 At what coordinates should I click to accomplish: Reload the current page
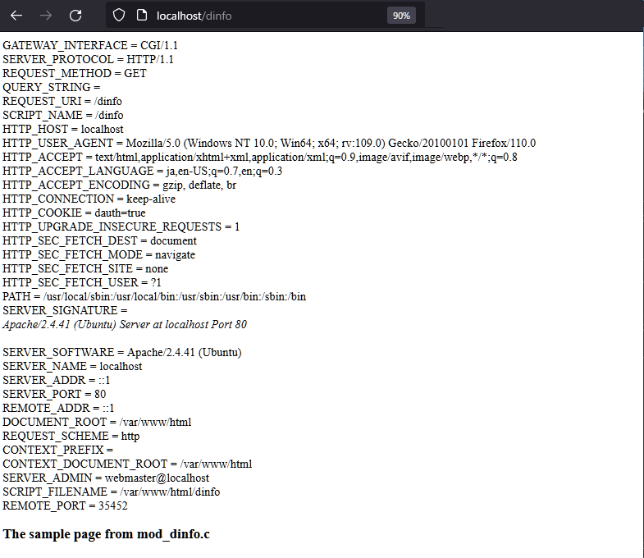(x=75, y=16)
